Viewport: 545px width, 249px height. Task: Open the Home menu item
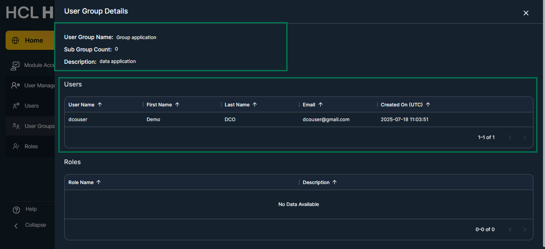pyautogui.click(x=30, y=40)
